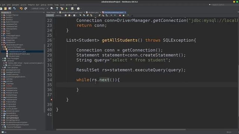The height and width of the screenshot is (134, 239).
Task: Select the Projects panel tab
Action: point(6,13)
